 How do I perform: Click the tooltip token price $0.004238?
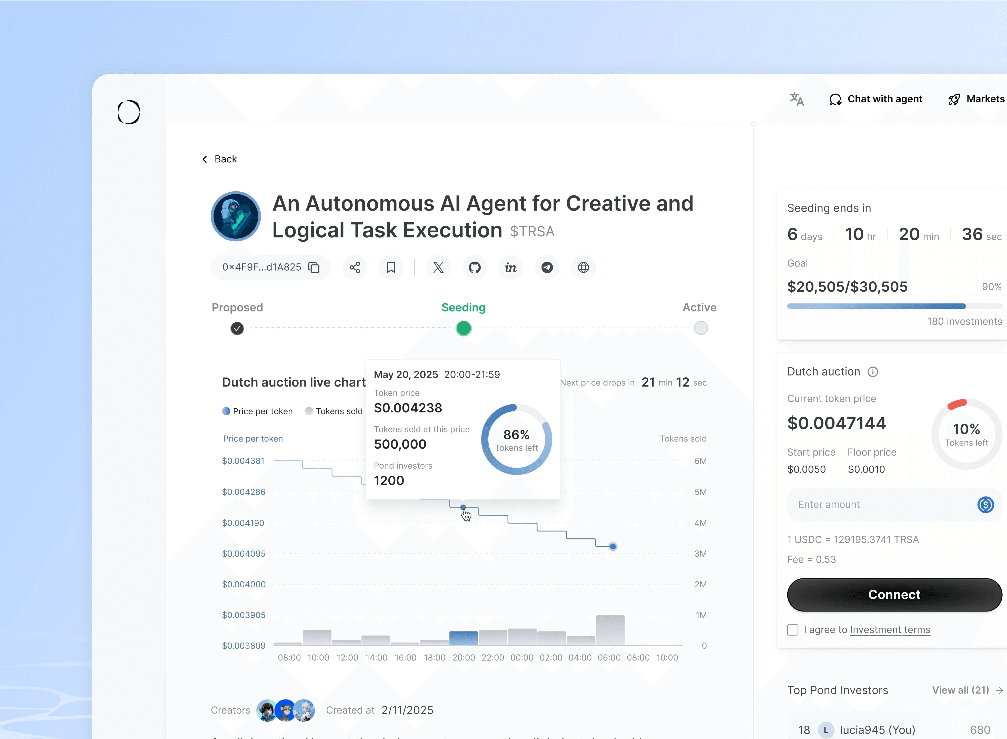[x=408, y=408]
